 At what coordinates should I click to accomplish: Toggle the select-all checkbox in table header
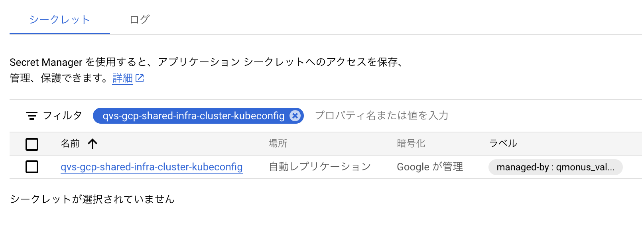click(32, 144)
